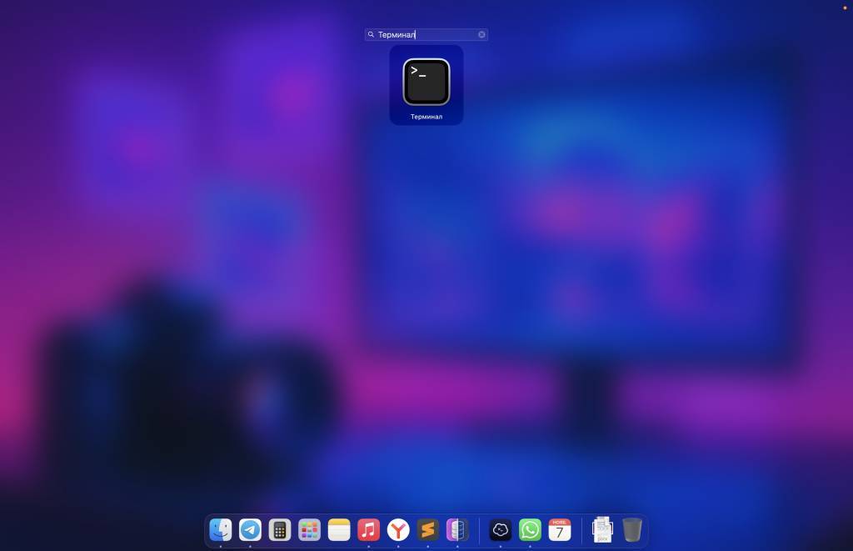
Task: Launch the Терминал app icon
Action: coord(426,82)
